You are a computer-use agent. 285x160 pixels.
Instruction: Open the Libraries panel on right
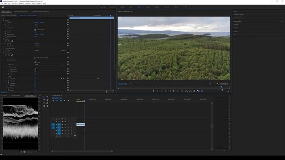click(x=236, y=24)
